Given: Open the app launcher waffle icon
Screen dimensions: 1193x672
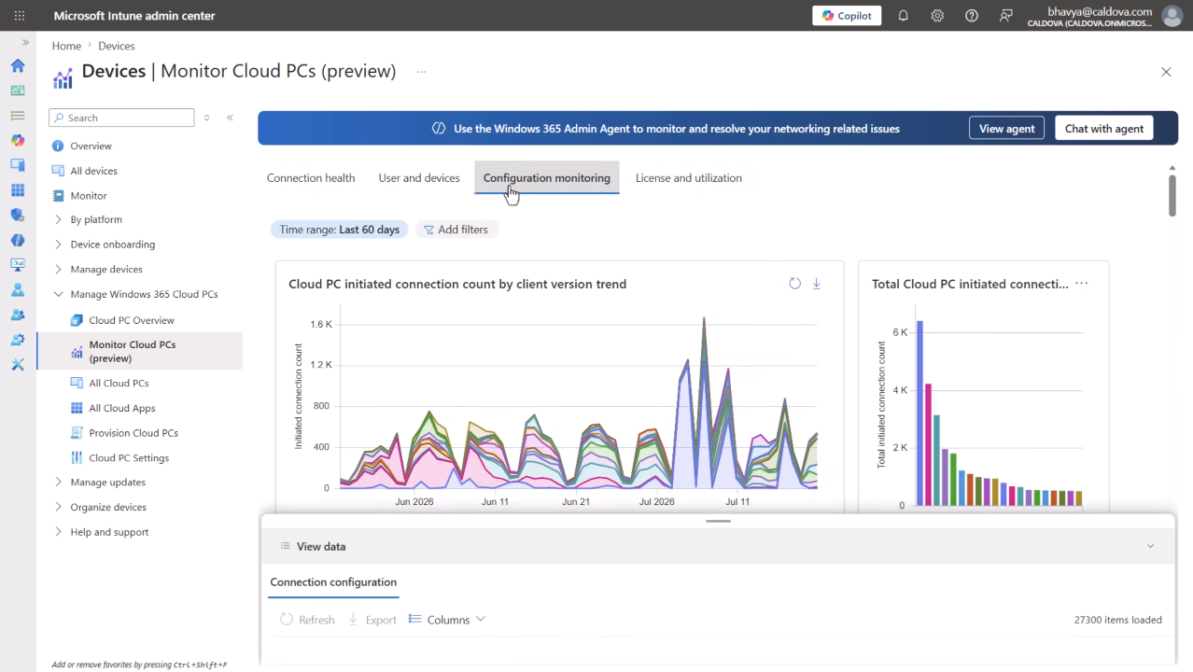Looking at the screenshot, I should point(20,16).
